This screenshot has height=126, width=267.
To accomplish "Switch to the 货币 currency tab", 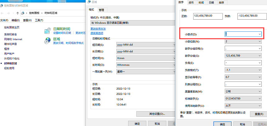I will (x=191, y=2).
